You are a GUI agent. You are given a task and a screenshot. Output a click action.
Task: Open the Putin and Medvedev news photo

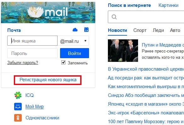pos(123,51)
